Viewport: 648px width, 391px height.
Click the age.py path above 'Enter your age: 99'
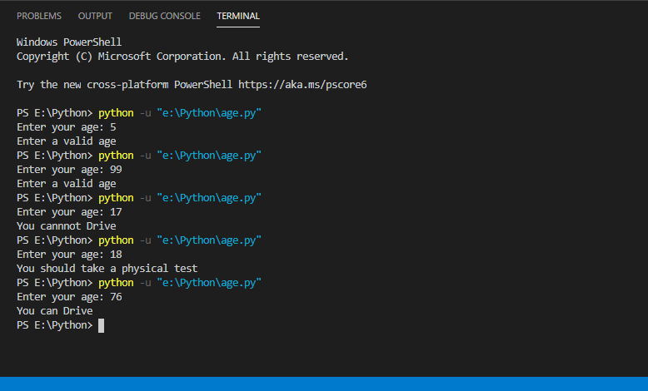click(209, 156)
